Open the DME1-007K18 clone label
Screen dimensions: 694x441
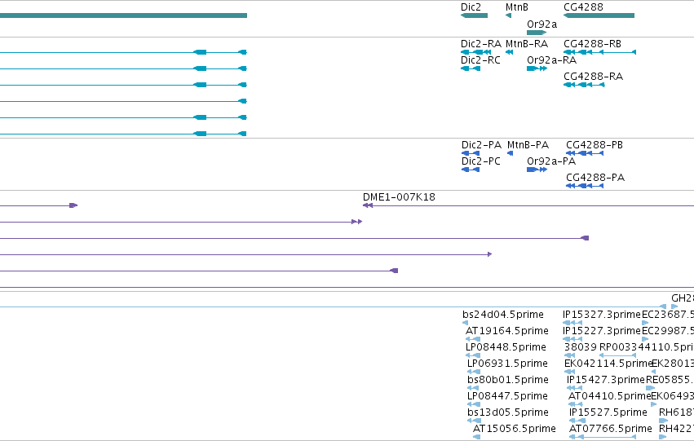pyautogui.click(x=399, y=197)
